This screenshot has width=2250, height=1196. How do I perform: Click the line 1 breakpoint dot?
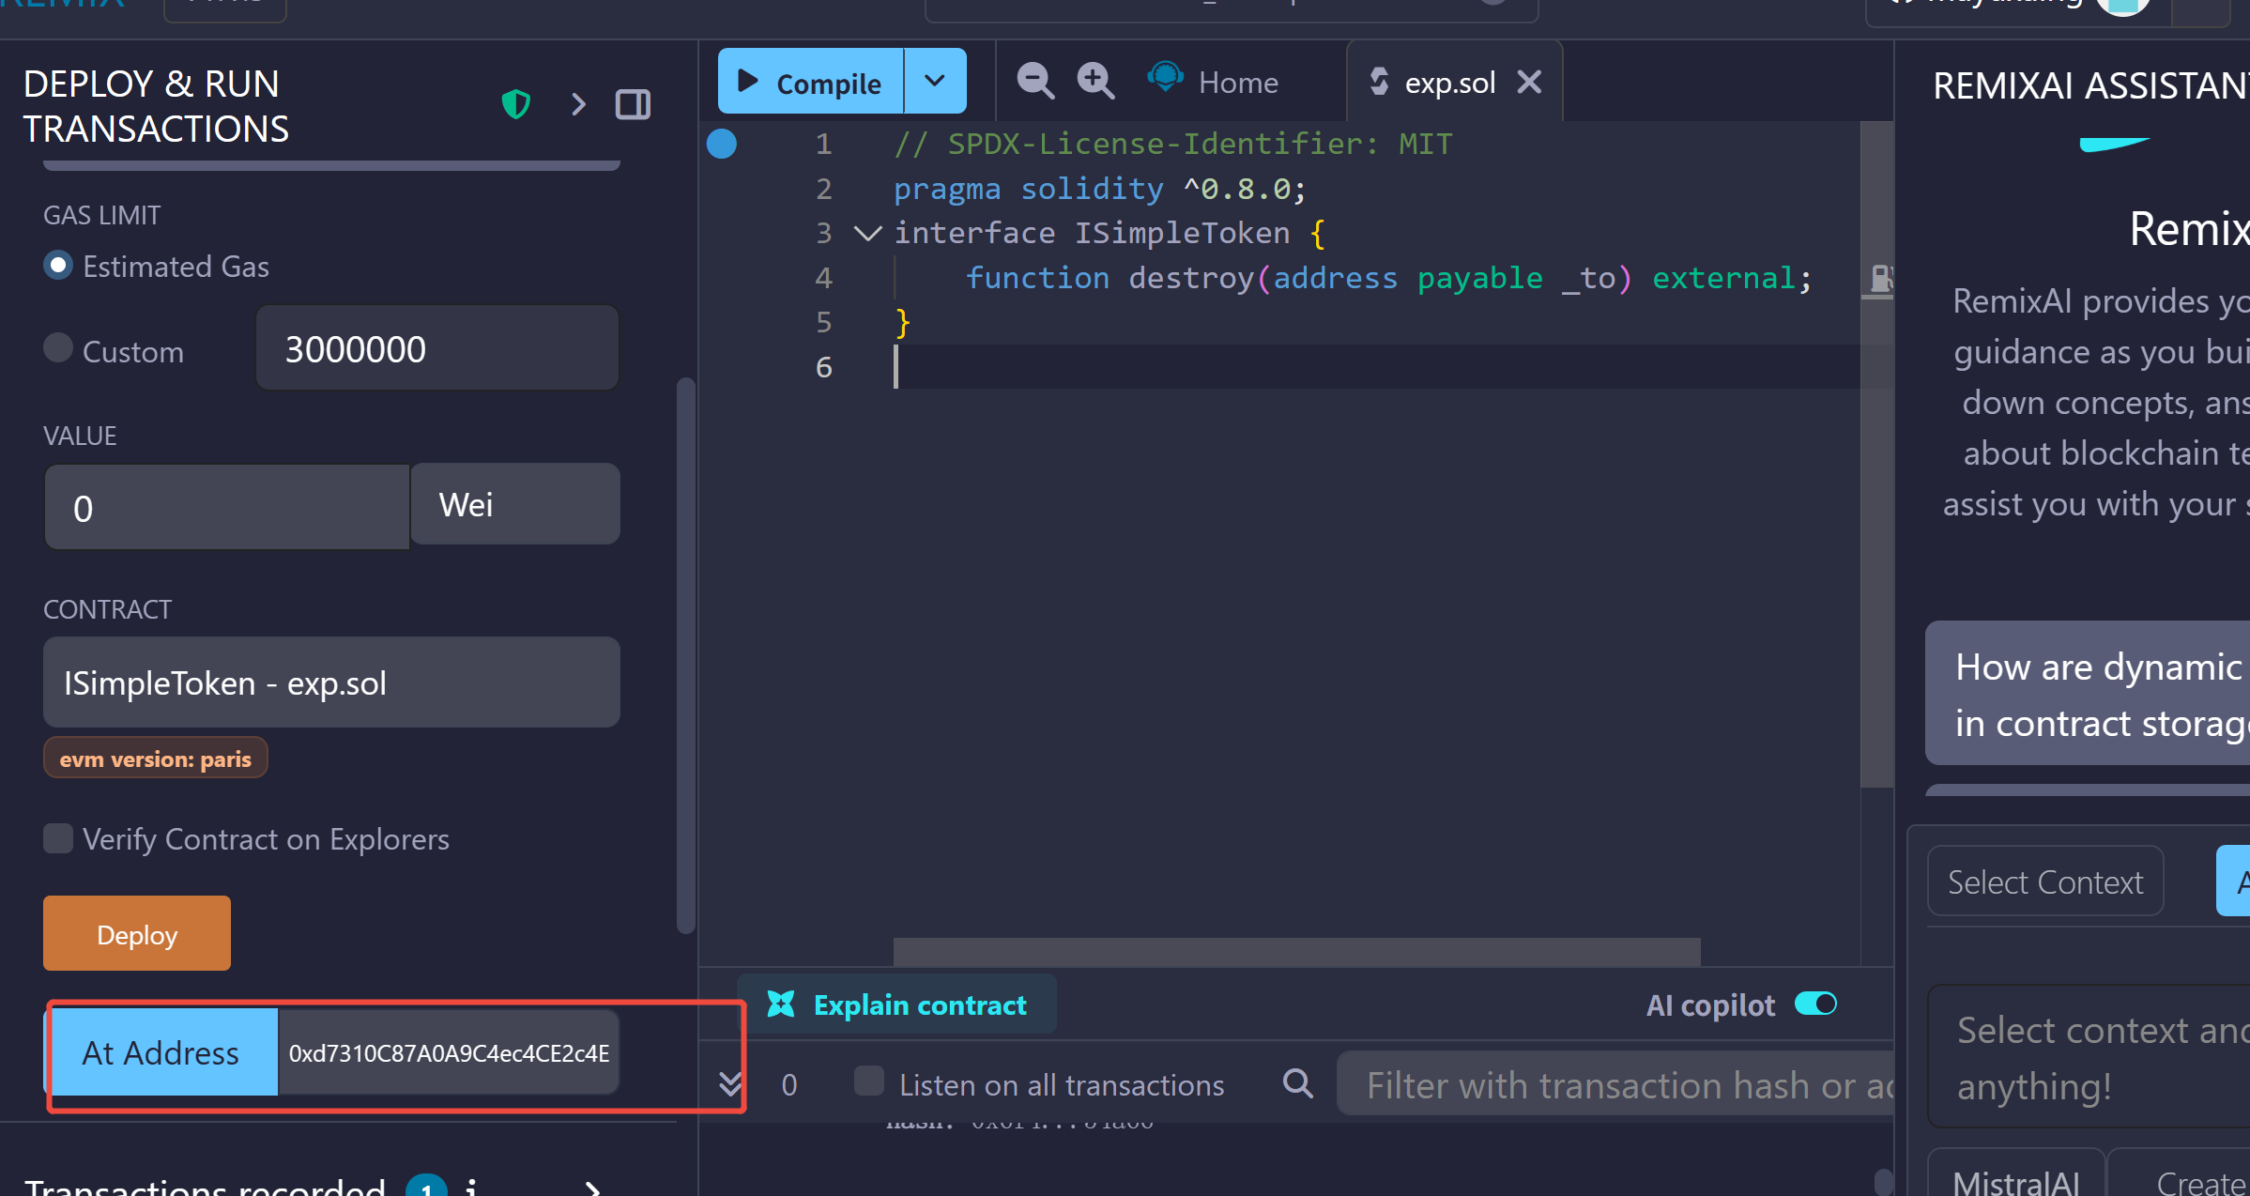[722, 144]
